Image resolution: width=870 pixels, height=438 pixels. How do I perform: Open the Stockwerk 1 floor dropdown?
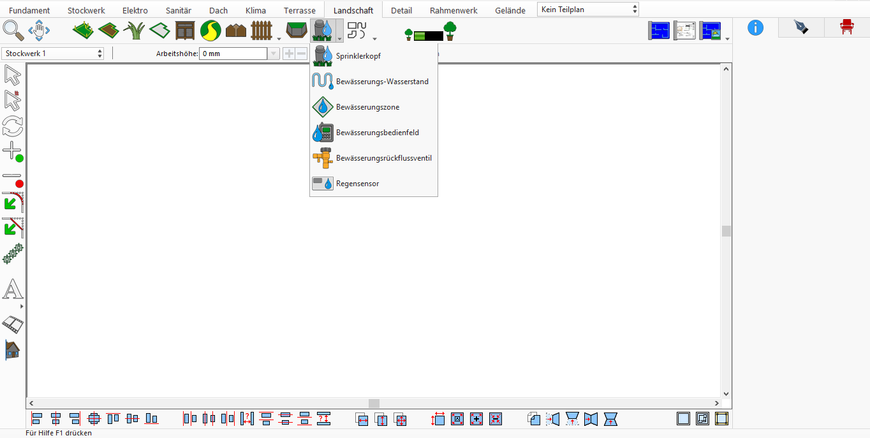[53, 54]
